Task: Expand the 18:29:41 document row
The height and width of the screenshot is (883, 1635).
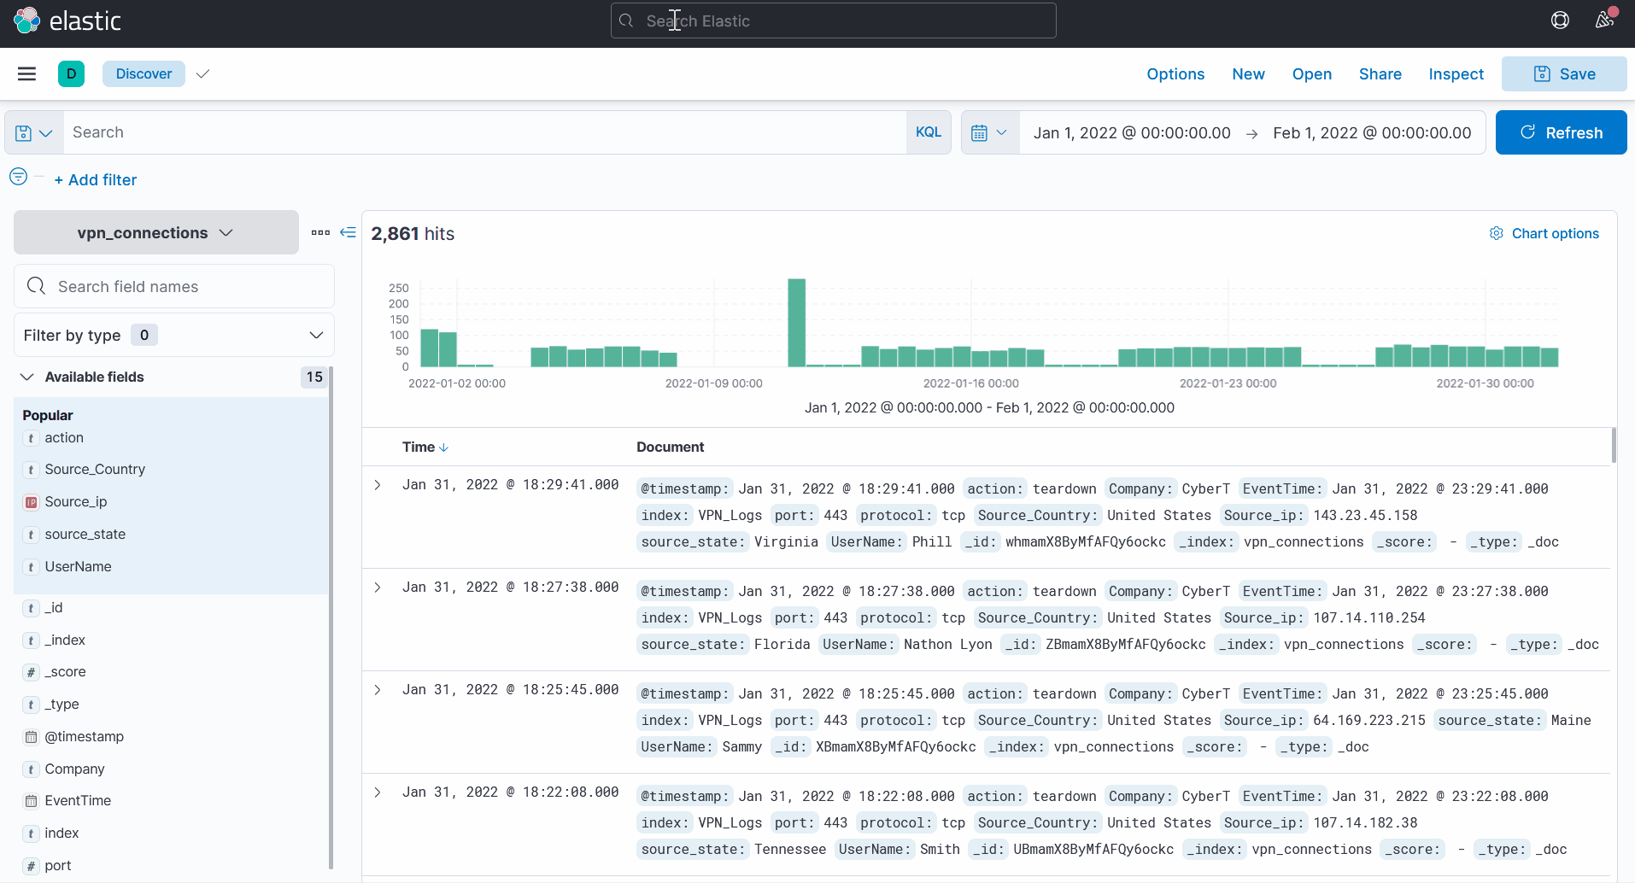Action: click(378, 485)
